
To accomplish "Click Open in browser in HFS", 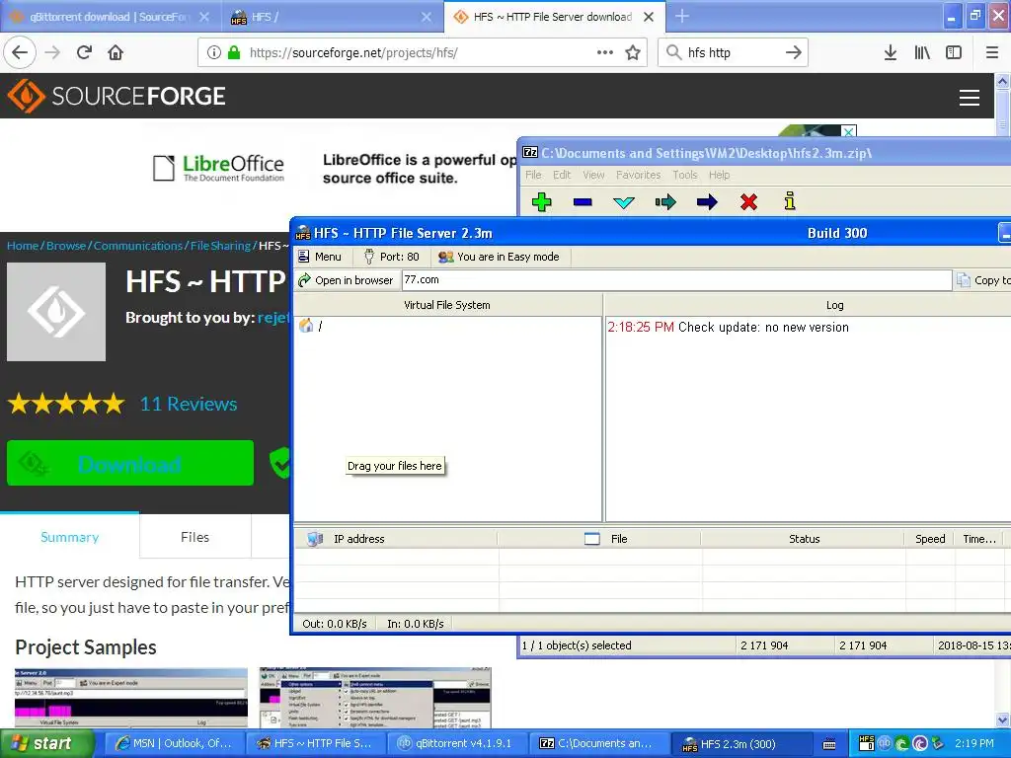I will (345, 280).
